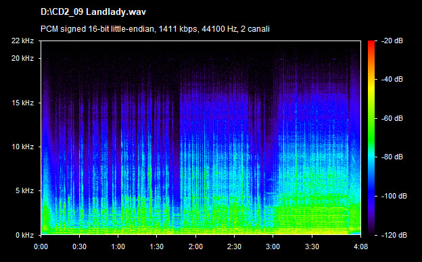Click the -60 dB scale label
This screenshot has width=422, height=262.
coord(392,118)
